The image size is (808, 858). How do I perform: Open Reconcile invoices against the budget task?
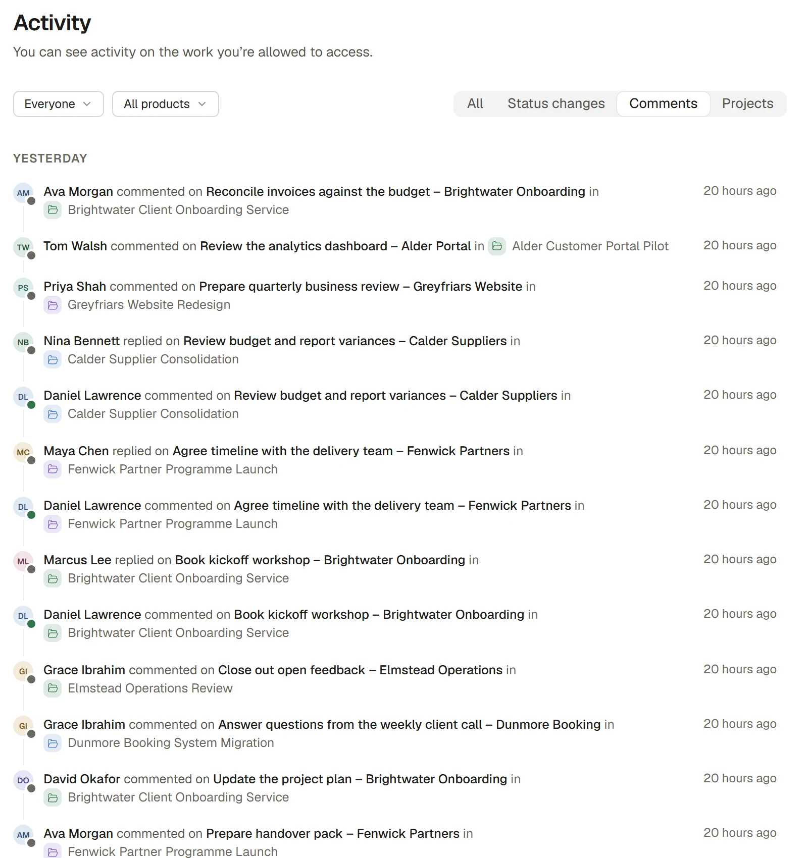pos(395,192)
